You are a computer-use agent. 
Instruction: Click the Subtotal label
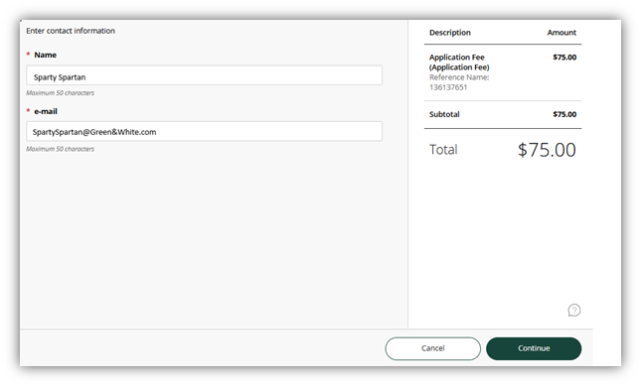444,114
